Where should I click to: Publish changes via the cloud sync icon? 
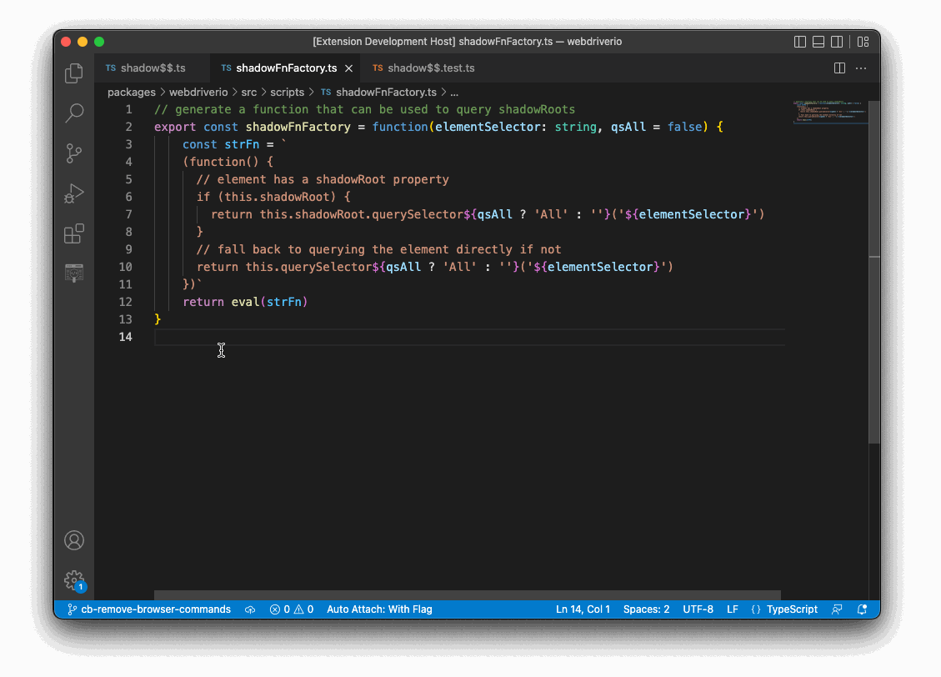(x=249, y=609)
